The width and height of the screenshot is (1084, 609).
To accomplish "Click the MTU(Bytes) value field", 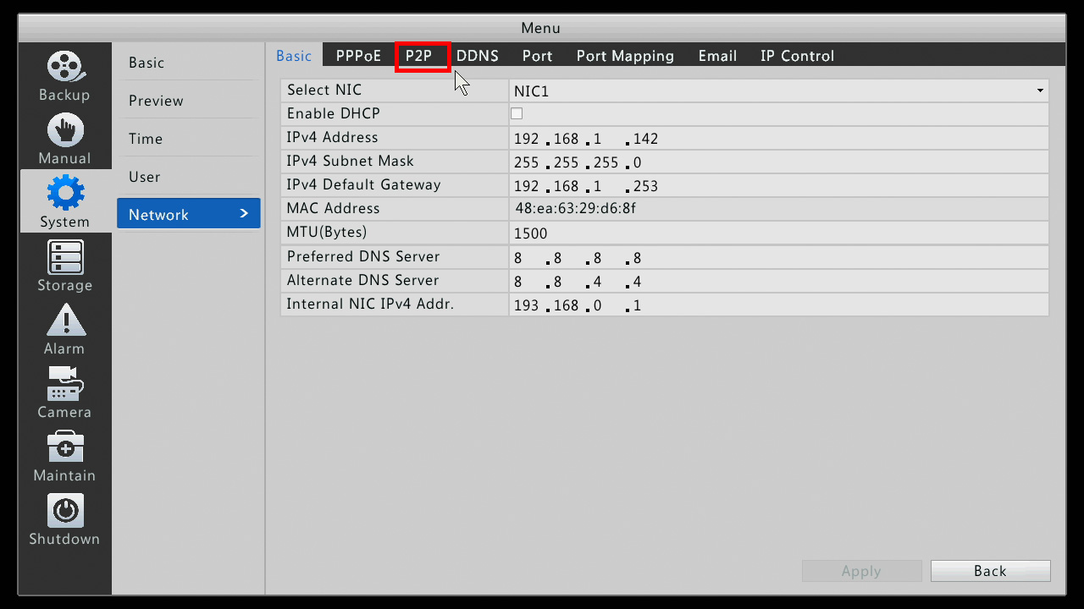I will 779,233.
